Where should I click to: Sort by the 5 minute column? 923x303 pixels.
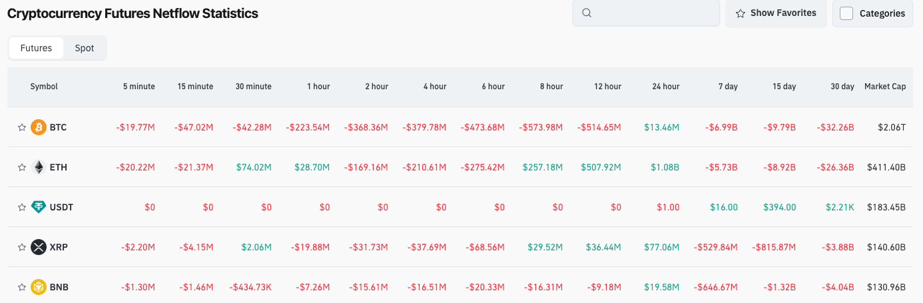pos(139,87)
